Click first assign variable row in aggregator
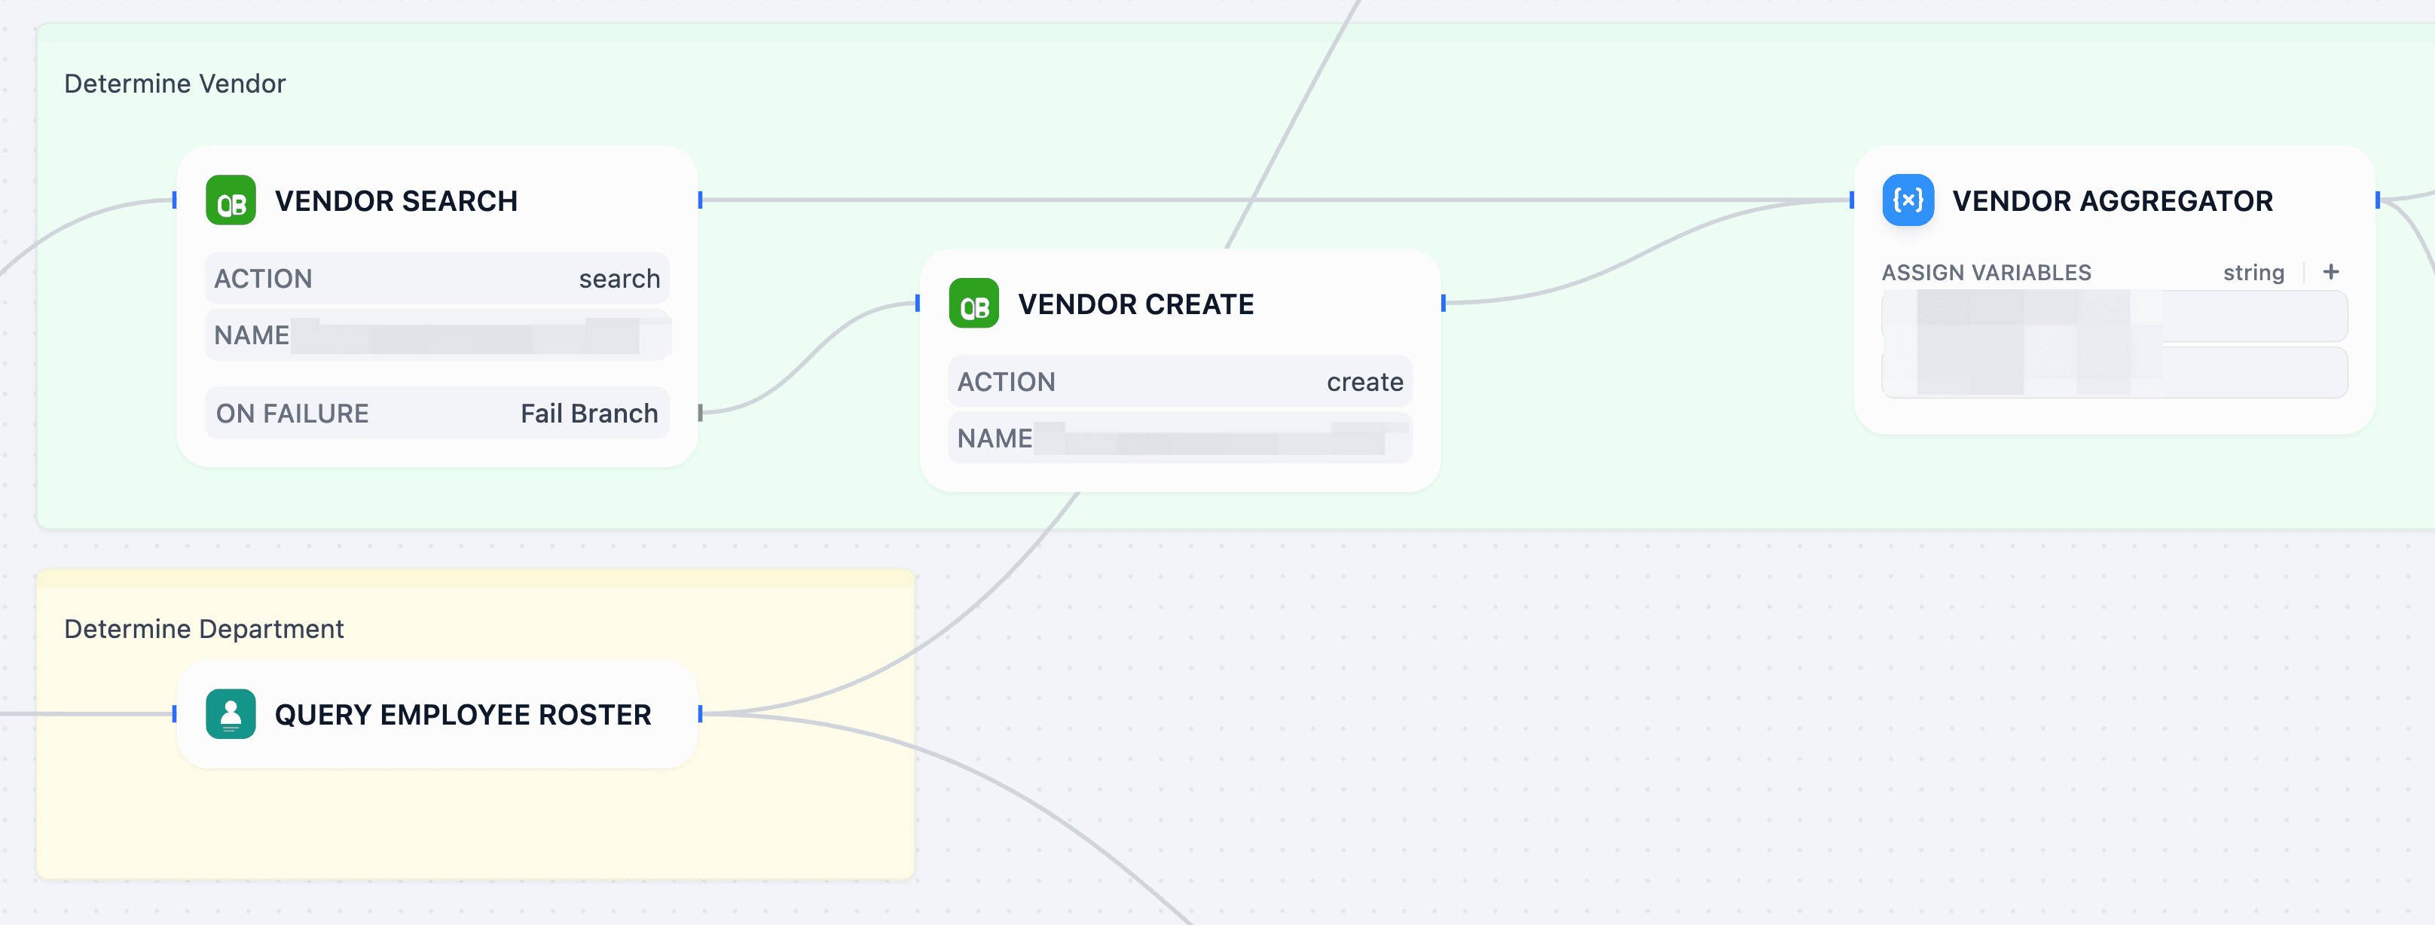2435x925 pixels. point(2113,316)
